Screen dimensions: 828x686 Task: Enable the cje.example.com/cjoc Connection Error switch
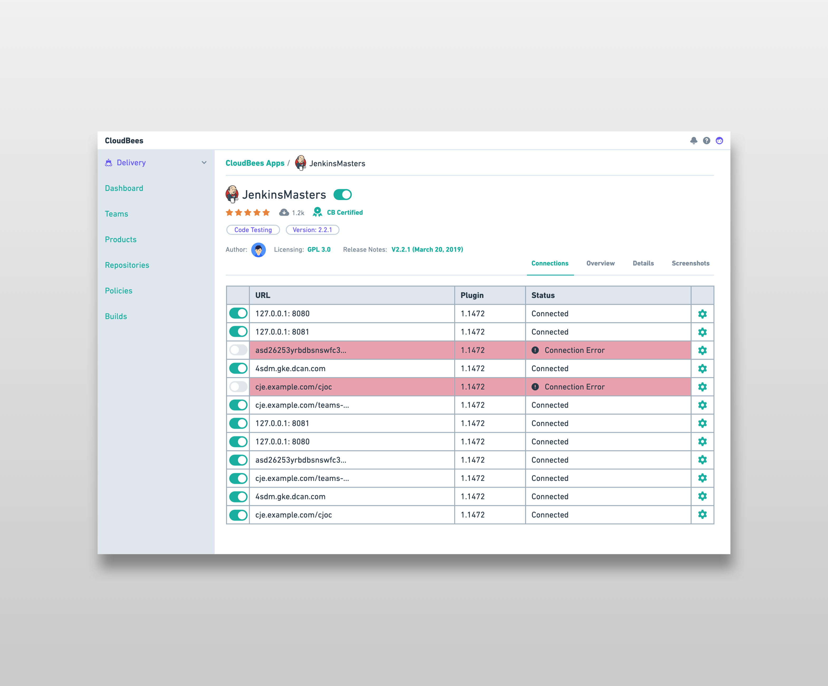(x=238, y=387)
